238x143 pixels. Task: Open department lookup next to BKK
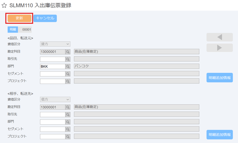click(68, 66)
